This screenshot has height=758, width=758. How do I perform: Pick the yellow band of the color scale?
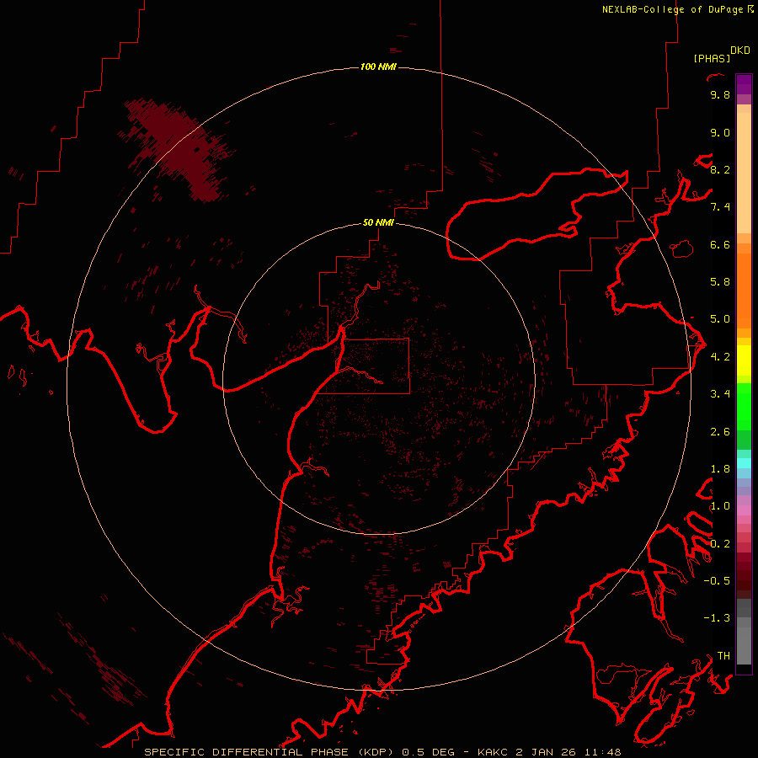(744, 360)
